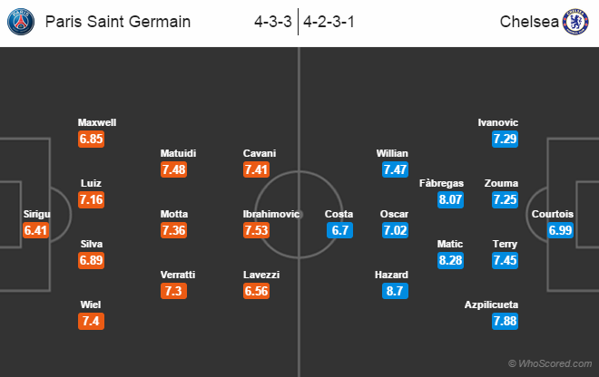Click Lavezzi's 6.56 rating badge
The image size is (599, 377).
tap(257, 291)
